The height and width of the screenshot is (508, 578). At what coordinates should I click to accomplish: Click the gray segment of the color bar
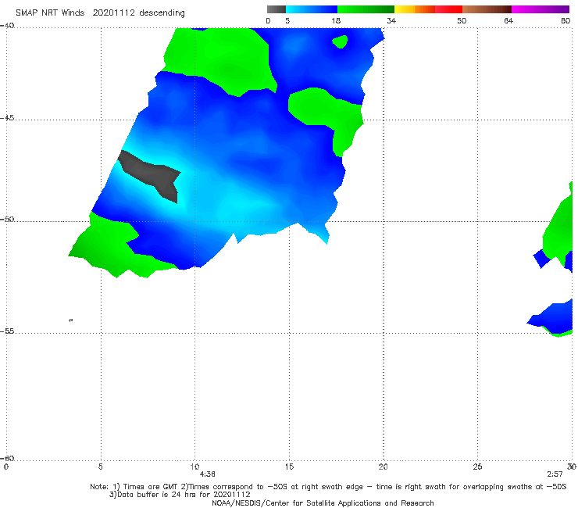coord(276,9)
